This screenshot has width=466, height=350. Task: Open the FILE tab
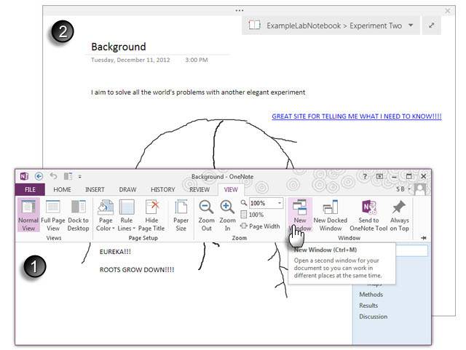point(30,190)
